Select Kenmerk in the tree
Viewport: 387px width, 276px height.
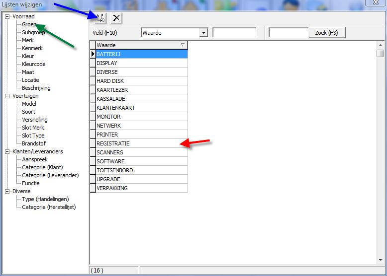coord(32,48)
